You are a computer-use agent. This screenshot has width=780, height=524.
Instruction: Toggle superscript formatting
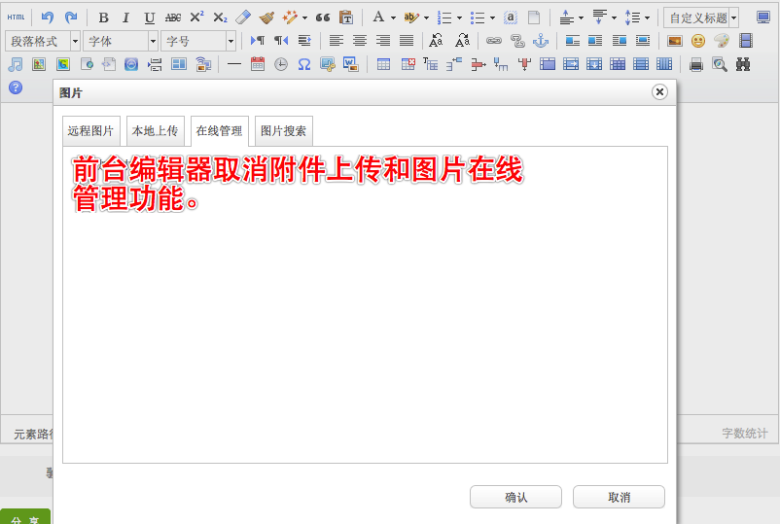pos(197,17)
